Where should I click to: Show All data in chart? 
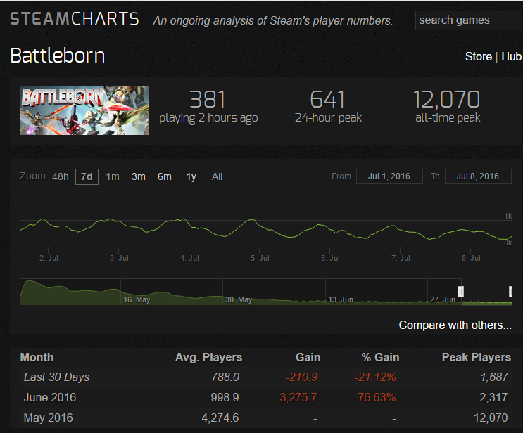[x=217, y=176]
